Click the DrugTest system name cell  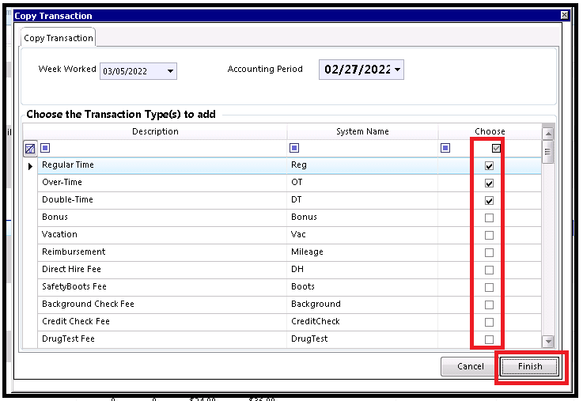(x=362, y=339)
